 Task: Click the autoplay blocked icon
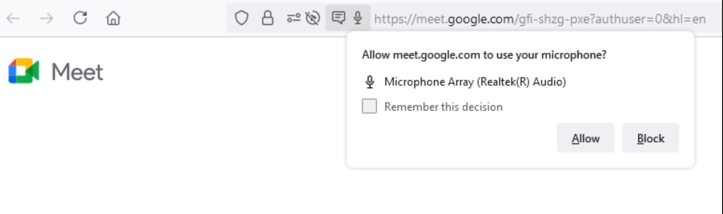click(312, 19)
